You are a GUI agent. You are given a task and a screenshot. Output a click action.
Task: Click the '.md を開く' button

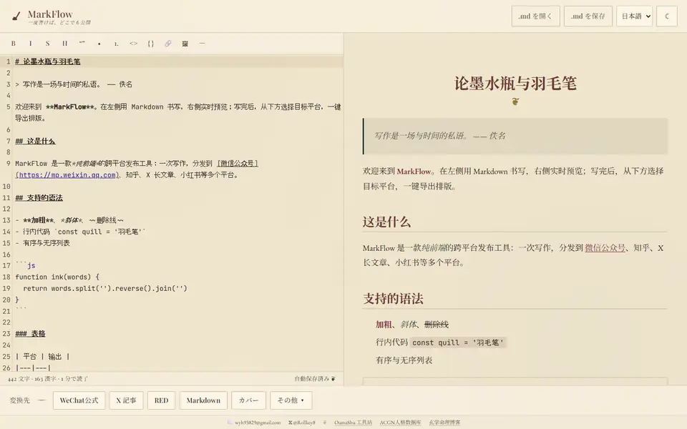click(x=535, y=16)
